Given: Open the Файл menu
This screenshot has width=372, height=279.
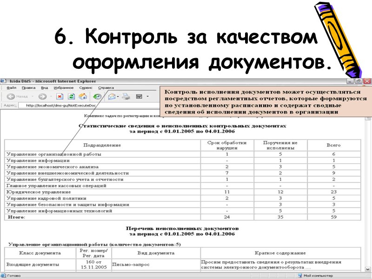Looking at the screenshot, I should click(x=11, y=88).
